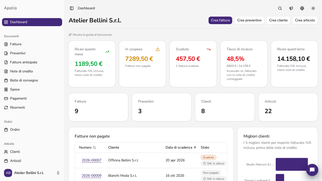Screen dimensions: 322x181
Task: Click the Scaduto status badge
Action: point(209,157)
